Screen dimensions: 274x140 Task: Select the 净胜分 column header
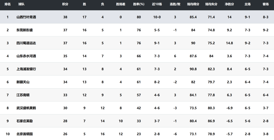[x=229, y=4]
